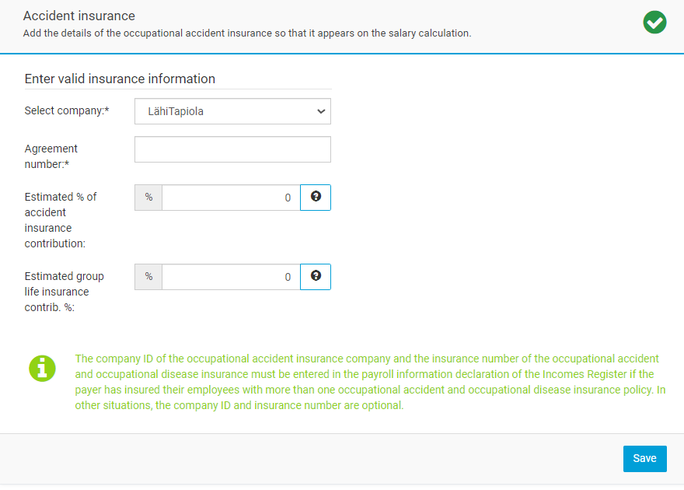The image size is (684, 490).
Task: Click the green Incomes Register information text
Action: (370, 382)
